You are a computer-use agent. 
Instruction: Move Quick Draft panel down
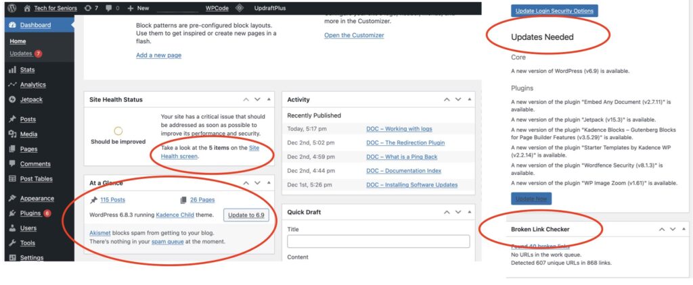click(x=458, y=212)
